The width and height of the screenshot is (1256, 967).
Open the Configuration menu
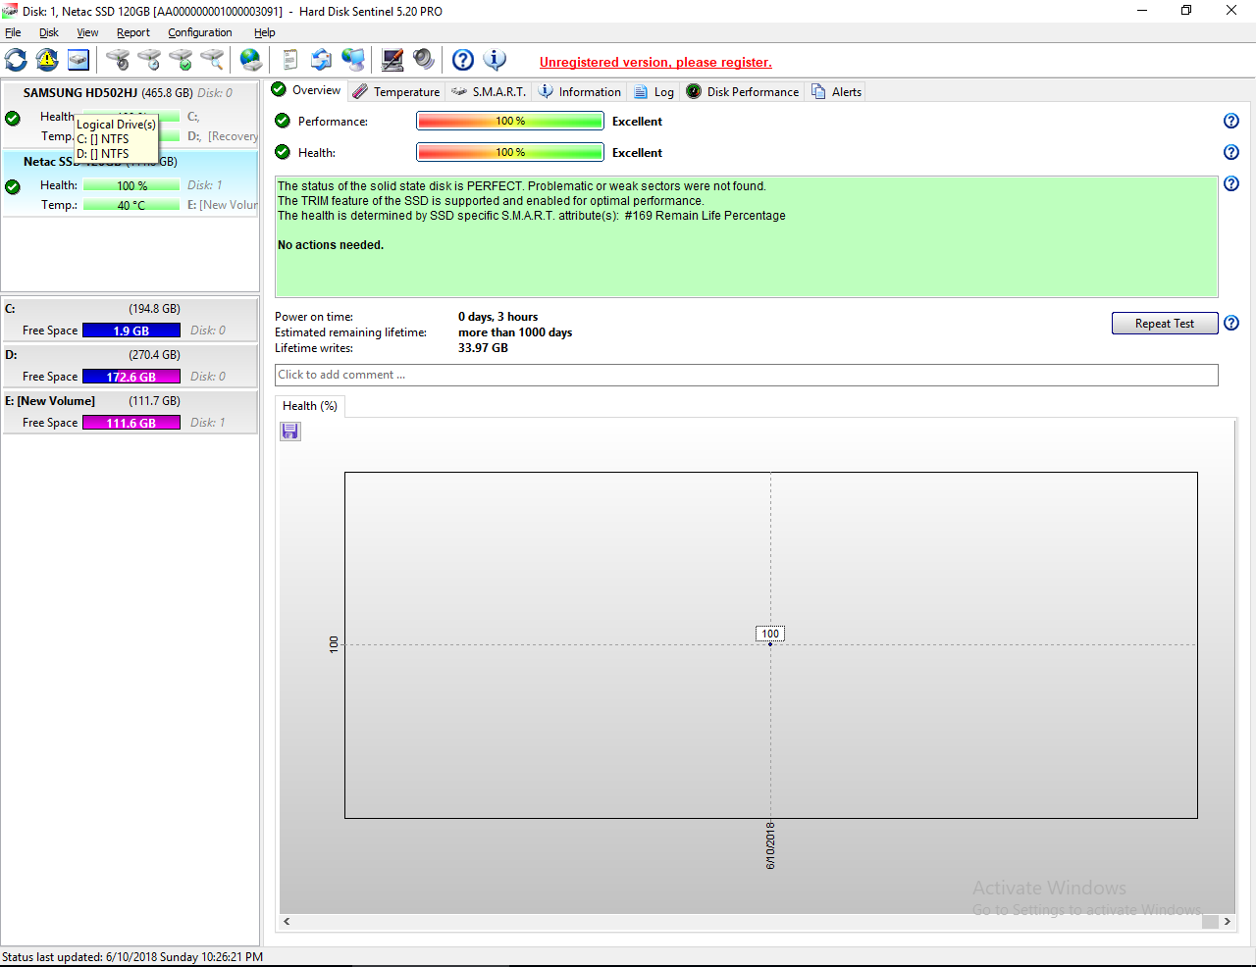pos(199,32)
